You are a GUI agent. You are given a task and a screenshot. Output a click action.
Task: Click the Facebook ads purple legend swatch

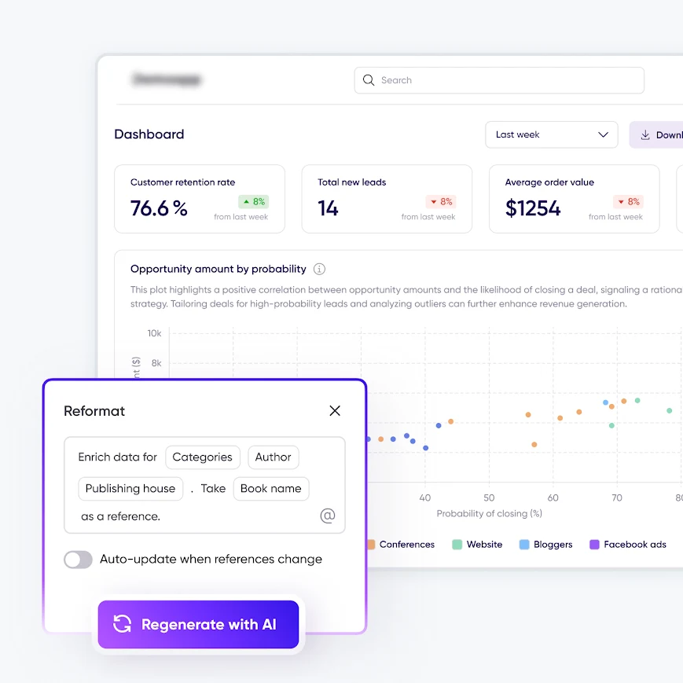pyautogui.click(x=594, y=545)
